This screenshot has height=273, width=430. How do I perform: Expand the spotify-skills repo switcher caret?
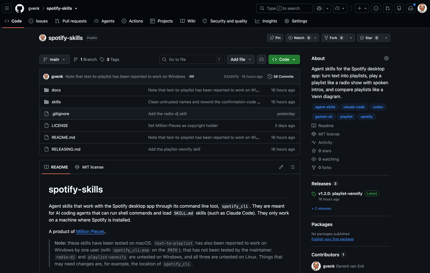click(76, 8)
